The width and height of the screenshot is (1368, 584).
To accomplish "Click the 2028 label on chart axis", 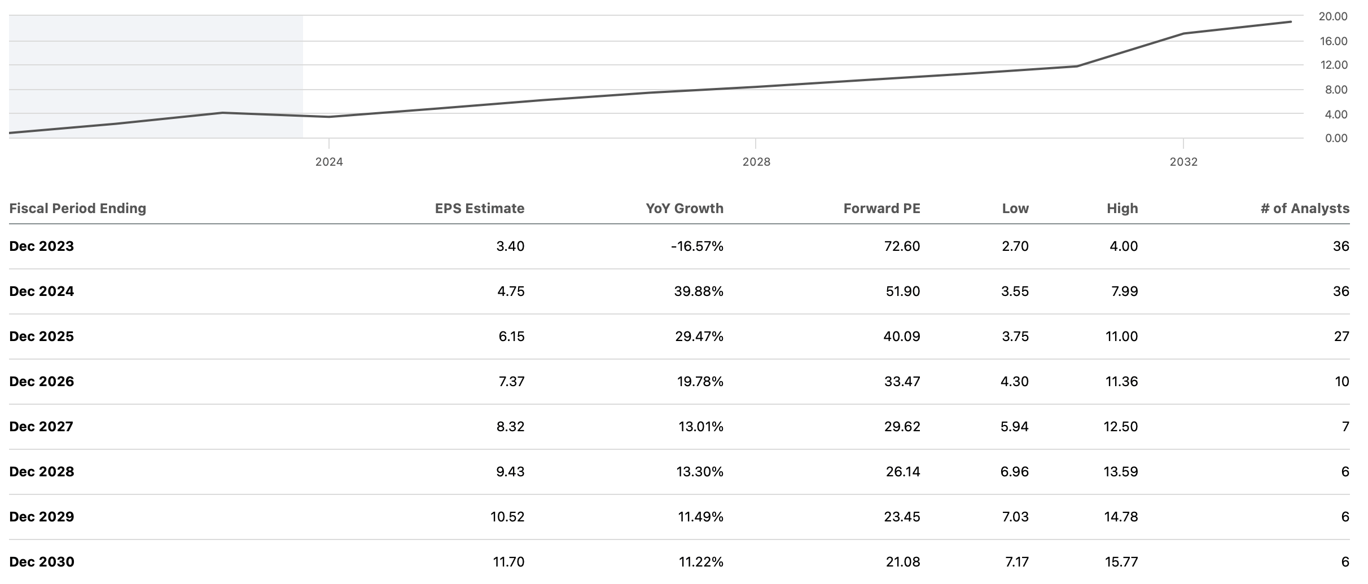I will tap(756, 162).
